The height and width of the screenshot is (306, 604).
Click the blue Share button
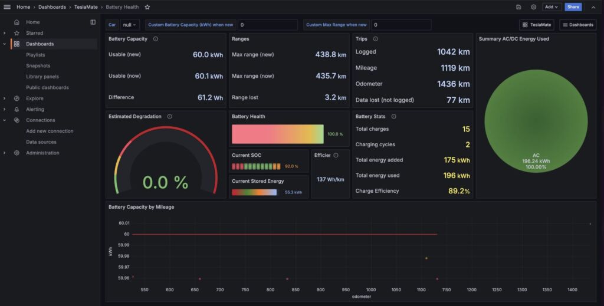coord(573,7)
